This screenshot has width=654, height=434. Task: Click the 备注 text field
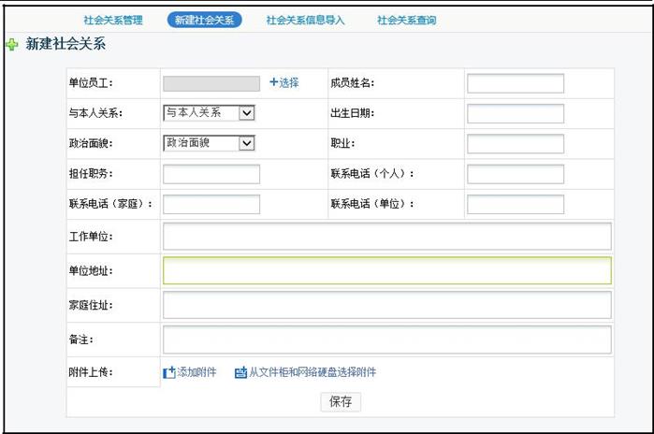(x=387, y=340)
